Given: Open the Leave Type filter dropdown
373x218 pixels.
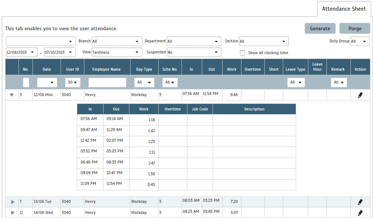Looking at the screenshot, I should [x=296, y=82].
